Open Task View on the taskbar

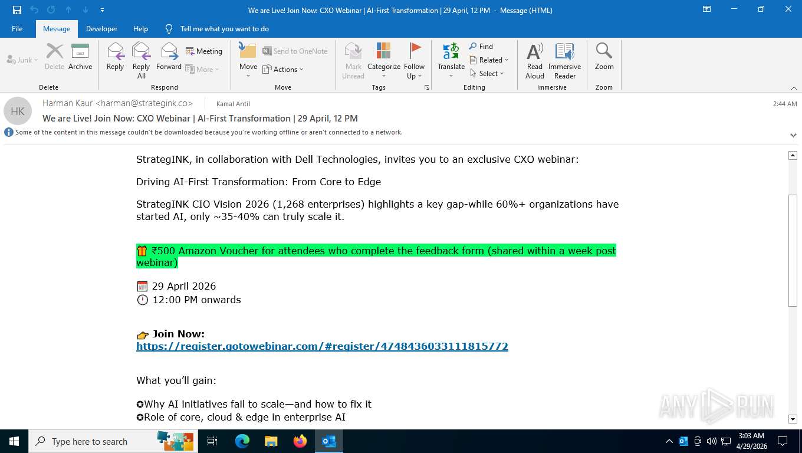click(212, 441)
